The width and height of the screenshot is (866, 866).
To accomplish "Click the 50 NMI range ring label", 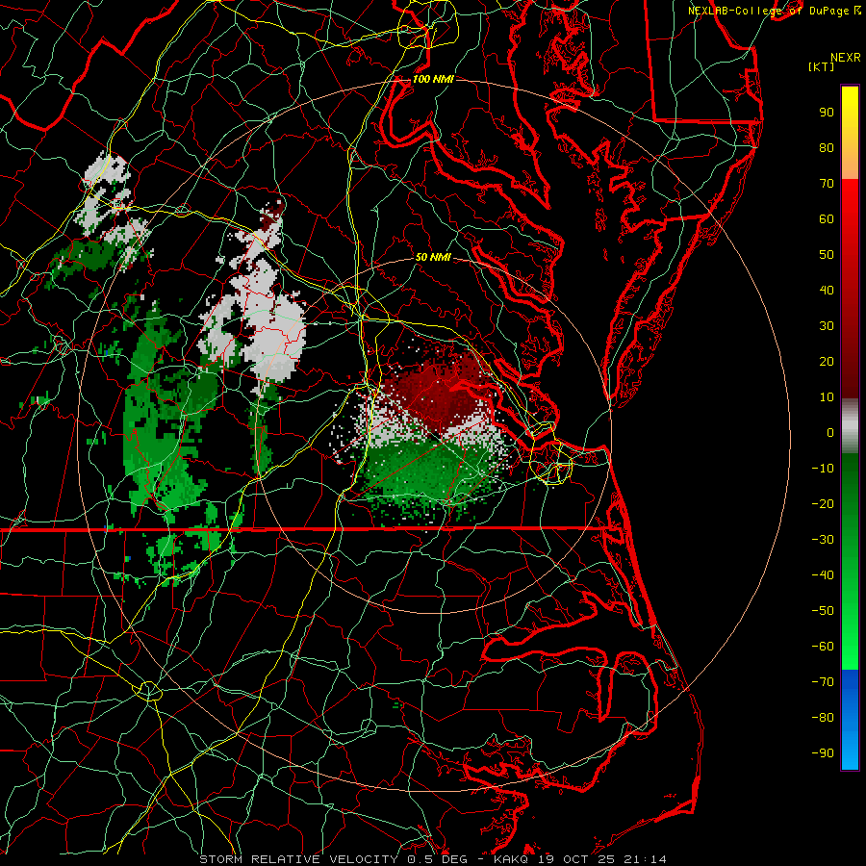I will pos(433,257).
